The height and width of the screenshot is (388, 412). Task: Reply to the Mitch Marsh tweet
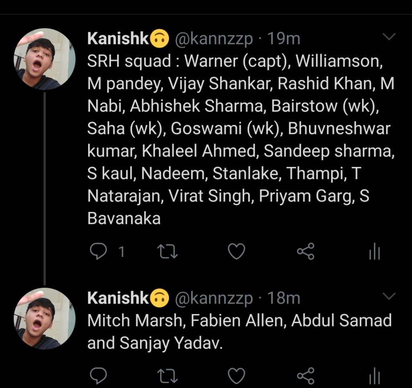coord(98,376)
